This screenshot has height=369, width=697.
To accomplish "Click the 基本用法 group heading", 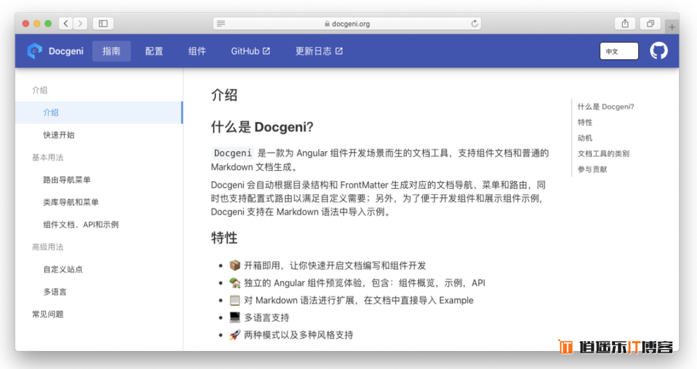I will click(x=48, y=157).
